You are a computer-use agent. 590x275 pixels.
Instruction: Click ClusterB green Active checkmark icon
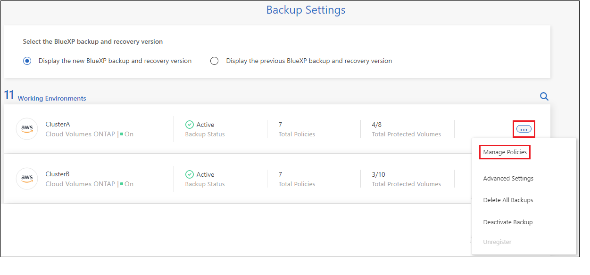pyautogui.click(x=190, y=174)
